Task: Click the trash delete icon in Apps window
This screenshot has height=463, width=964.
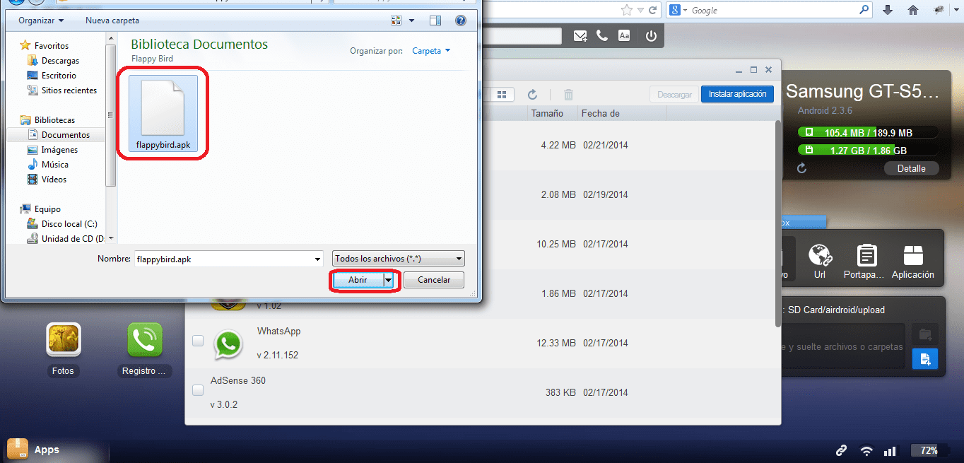Action: coord(568,94)
